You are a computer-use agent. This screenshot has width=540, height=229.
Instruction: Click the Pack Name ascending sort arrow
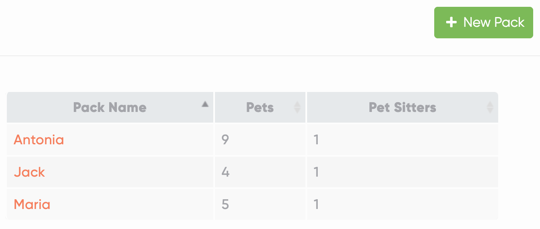click(x=205, y=104)
